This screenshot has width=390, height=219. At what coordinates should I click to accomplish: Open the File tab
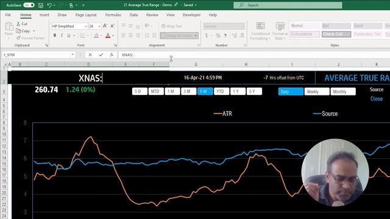8,15
